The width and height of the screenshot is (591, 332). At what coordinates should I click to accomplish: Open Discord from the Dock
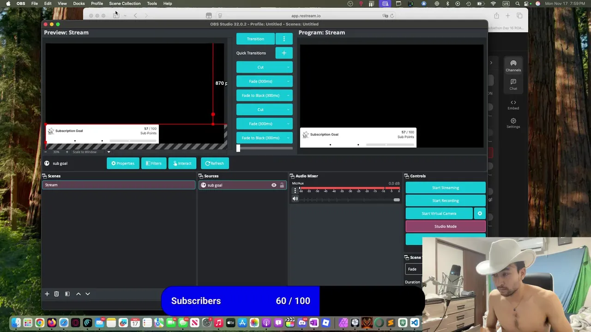pyautogui.click(x=302, y=323)
